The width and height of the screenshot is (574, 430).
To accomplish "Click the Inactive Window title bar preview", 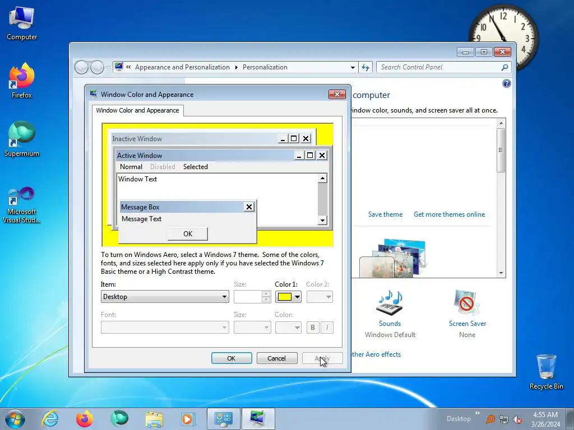I will pyautogui.click(x=194, y=139).
